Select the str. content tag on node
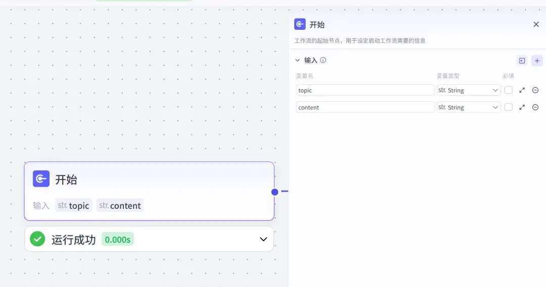This screenshot has width=546, height=287. [120, 205]
